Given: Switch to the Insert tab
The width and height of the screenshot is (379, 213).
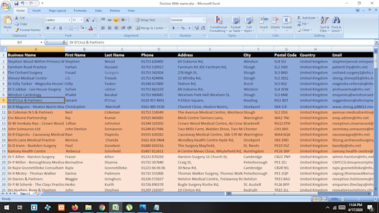Looking at the screenshot, I should point(36,11).
